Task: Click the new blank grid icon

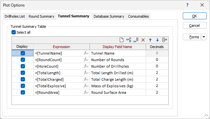Action: tap(121, 40)
